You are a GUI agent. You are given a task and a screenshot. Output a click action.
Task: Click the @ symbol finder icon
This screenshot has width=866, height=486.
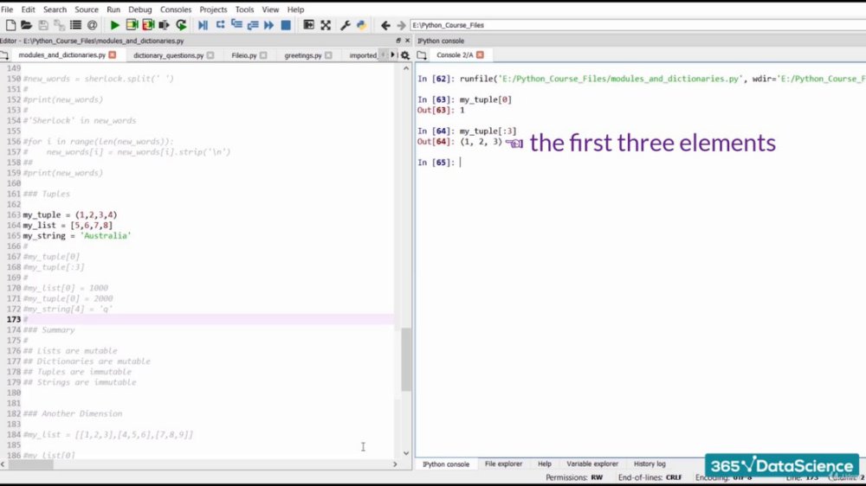click(93, 25)
